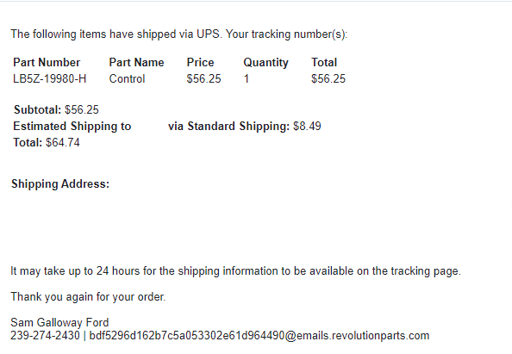This screenshot has width=512, height=354.
Task: Click the Price column header
Action: pyautogui.click(x=201, y=62)
